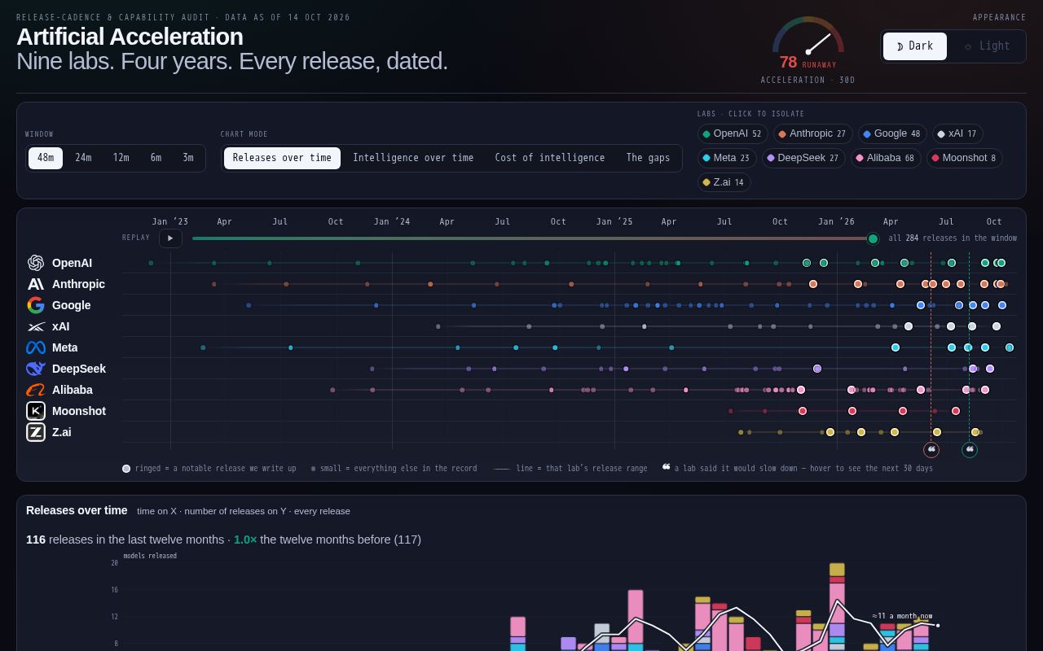Click the OpenAI row label
Viewport: 1043px width, 651px height.
click(72, 263)
